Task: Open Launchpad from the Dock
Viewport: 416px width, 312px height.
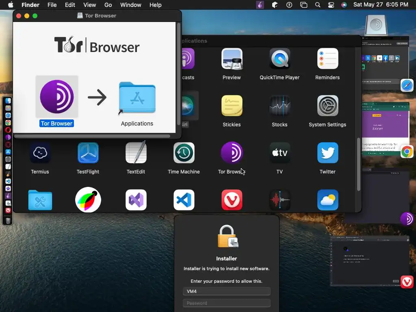Action: (x=8, y=108)
